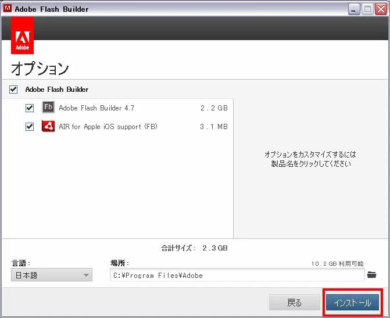Toggle AIR for Apple iOS support checkbox
The height and width of the screenshot is (318, 390).
point(30,127)
